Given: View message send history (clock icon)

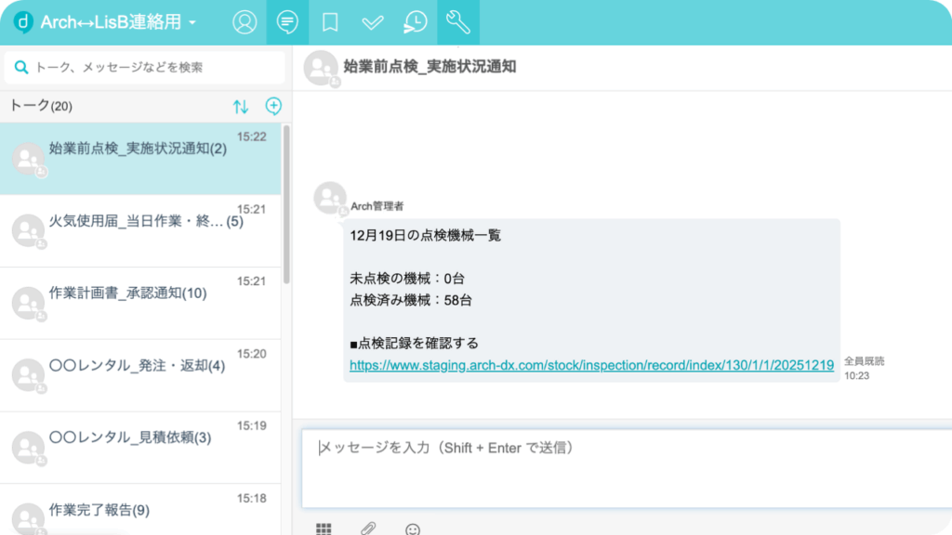Looking at the screenshot, I should tap(415, 22).
